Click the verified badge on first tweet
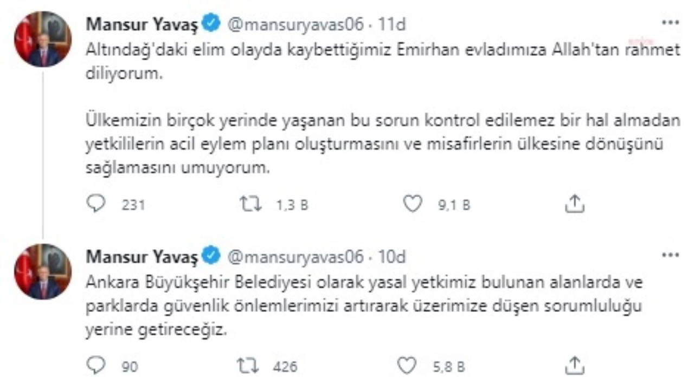Image resolution: width=694 pixels, height=390 pixels. pos(211,24)
